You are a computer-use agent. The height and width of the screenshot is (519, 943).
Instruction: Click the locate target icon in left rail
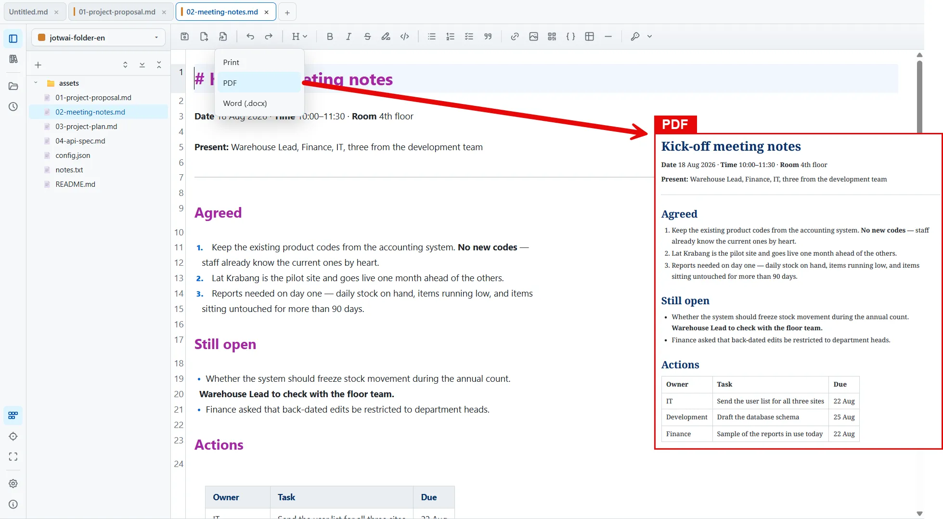click(x=13, y=436)
